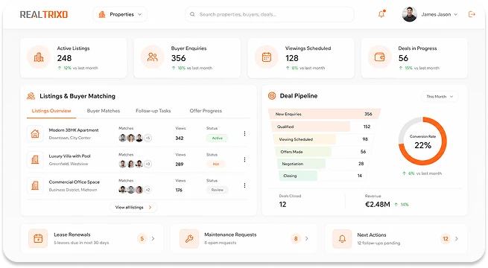
Task: Click the Qualified funnel bar
Action: (x=310, y=127)
